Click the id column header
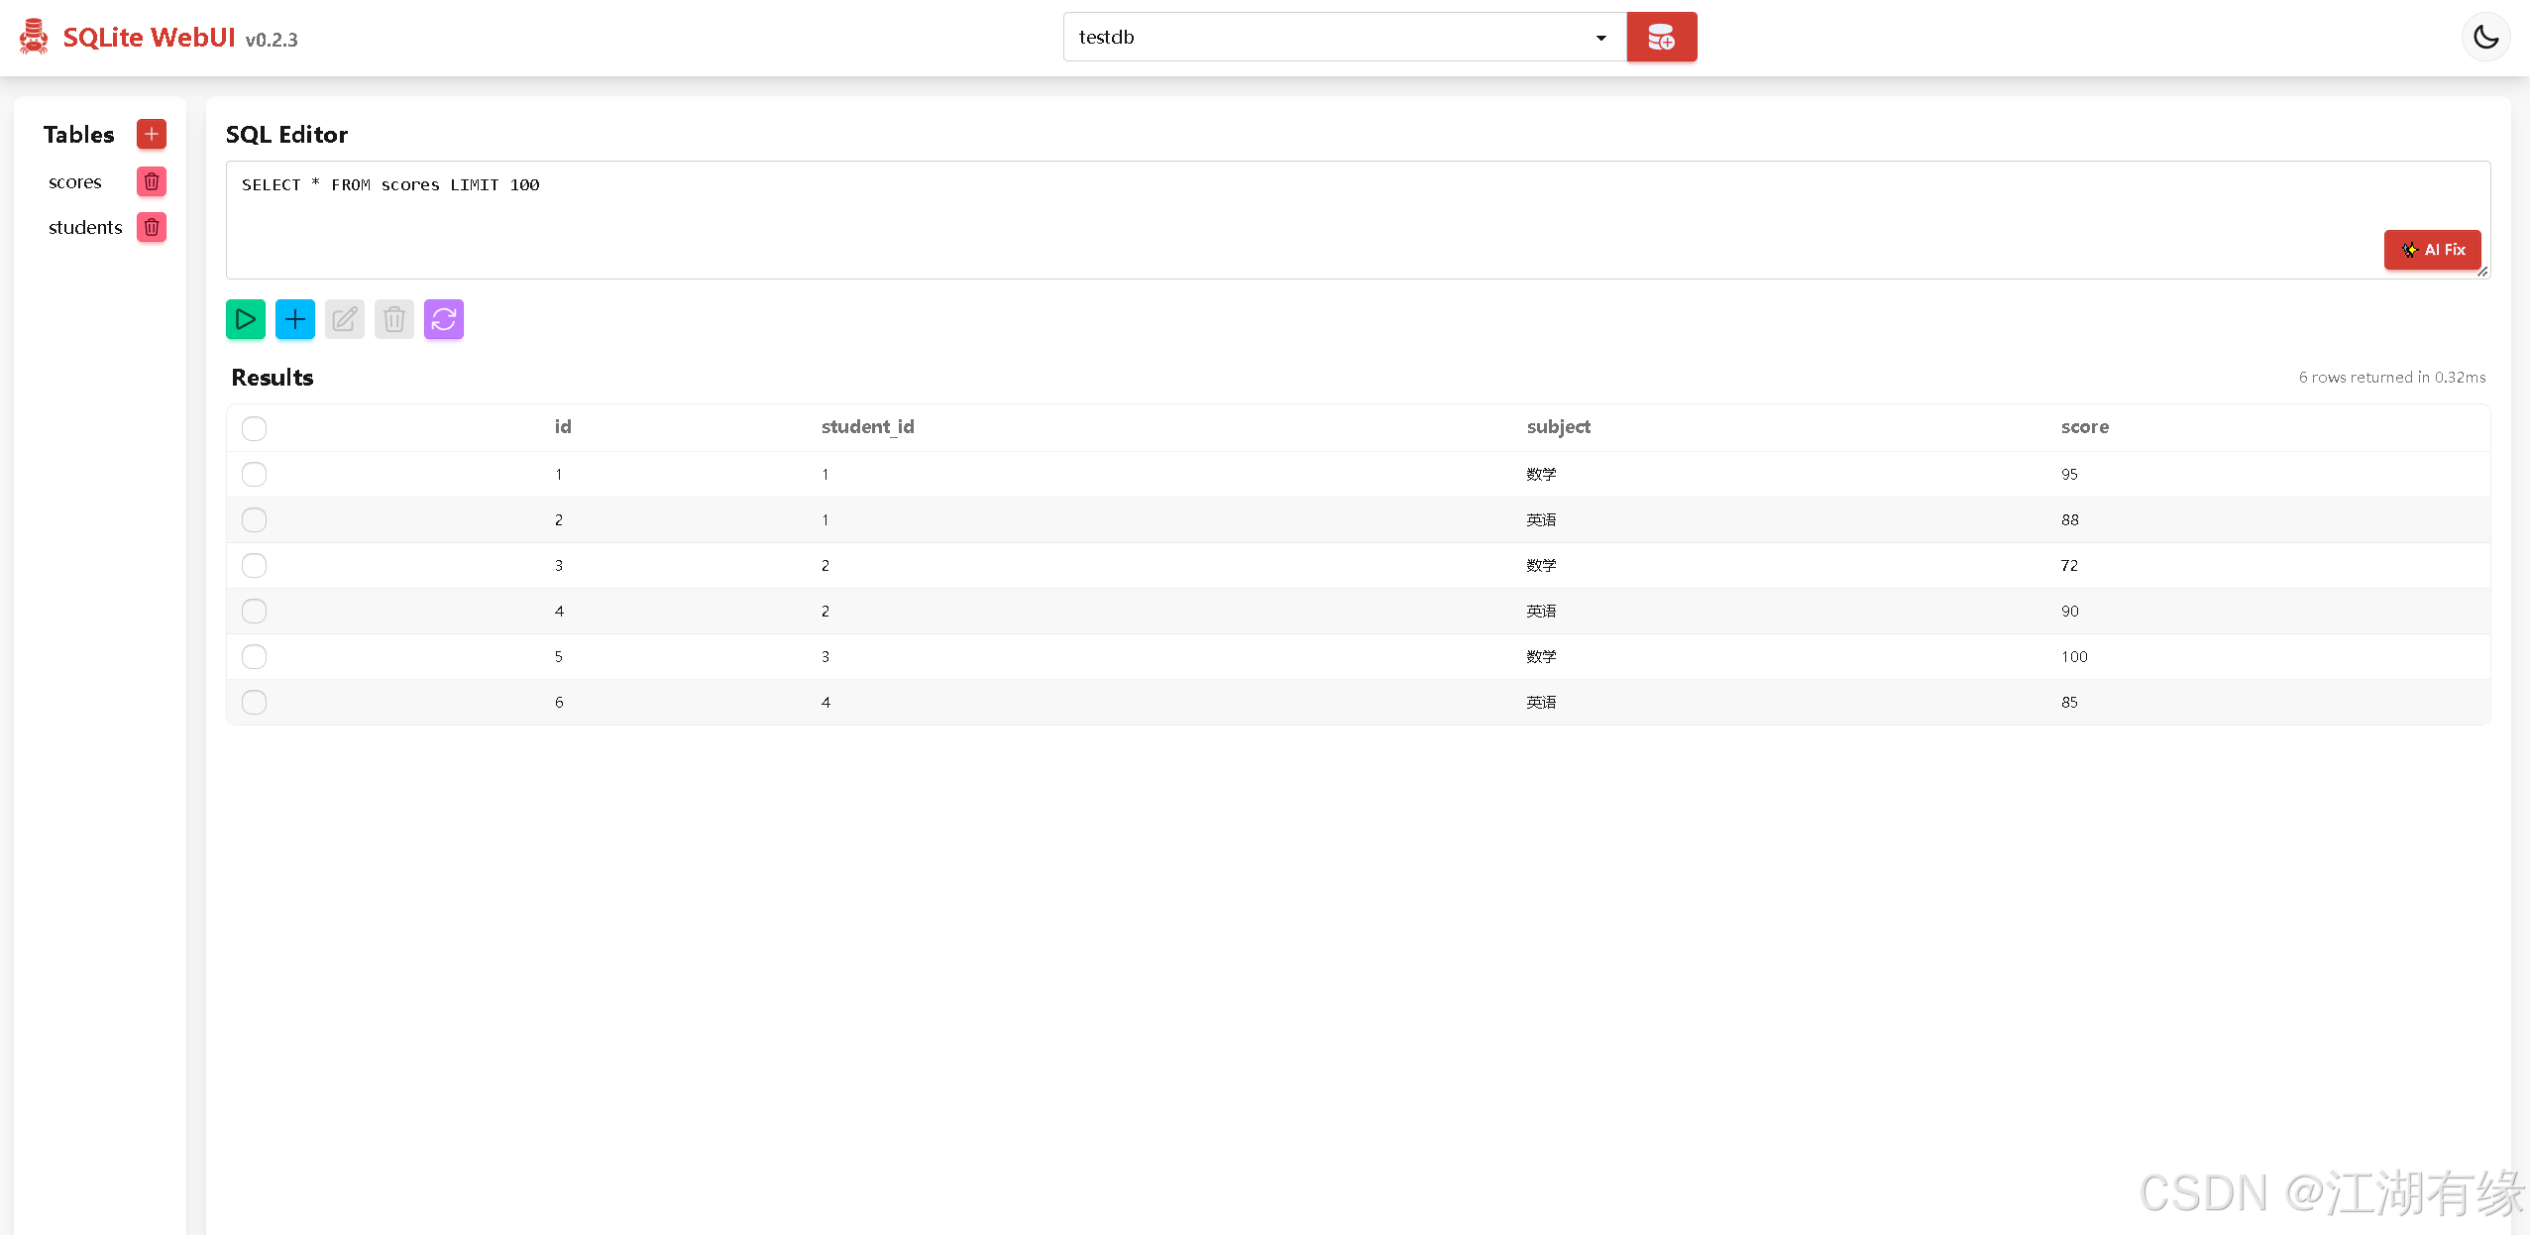 point(563,427)
